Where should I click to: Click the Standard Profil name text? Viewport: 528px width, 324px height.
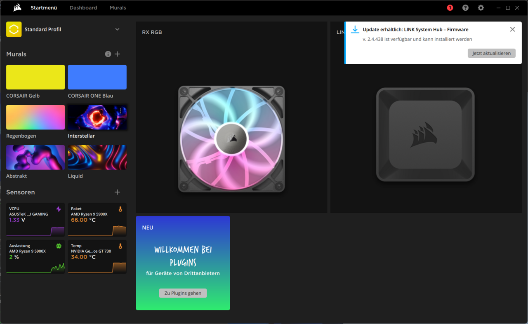coord(43,29)
